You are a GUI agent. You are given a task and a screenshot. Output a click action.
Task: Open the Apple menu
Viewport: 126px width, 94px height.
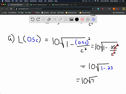2,1
